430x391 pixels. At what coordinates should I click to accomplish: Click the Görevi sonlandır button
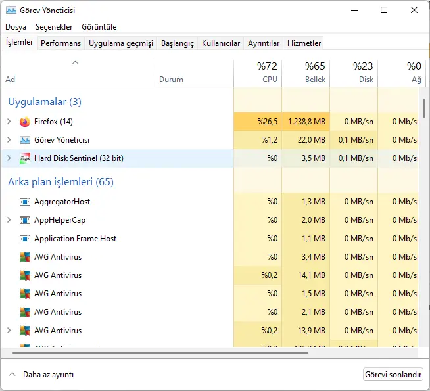[393, 375]
